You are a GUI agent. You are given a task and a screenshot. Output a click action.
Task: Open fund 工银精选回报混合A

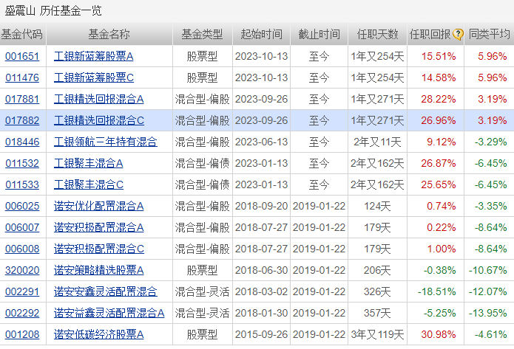click(x=98, y=99)
